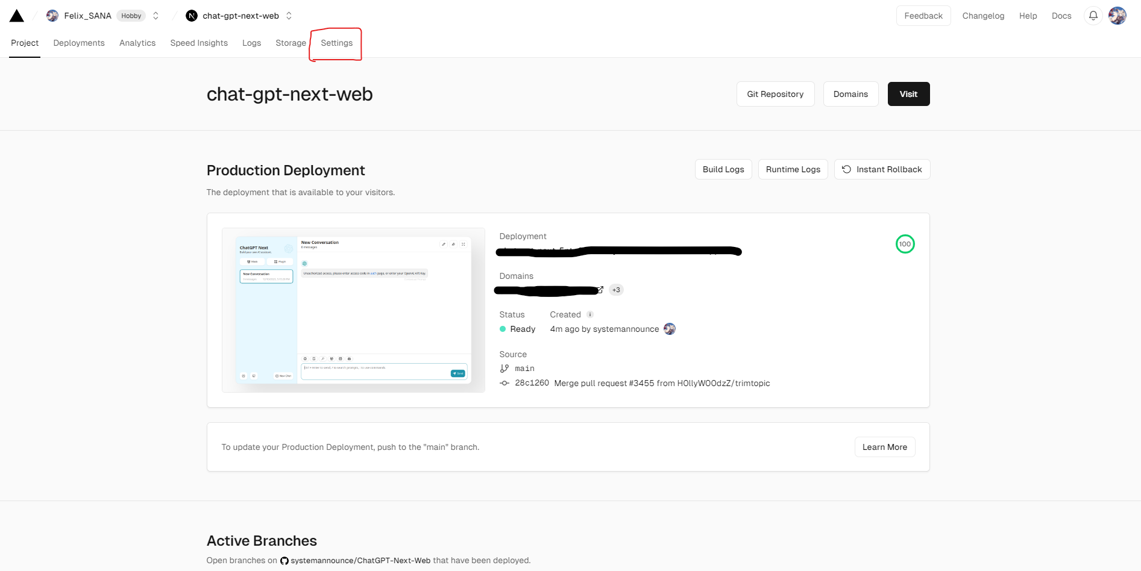Click the git branch icon beside main
The image size is (1141, 571).
pos(504,368)
